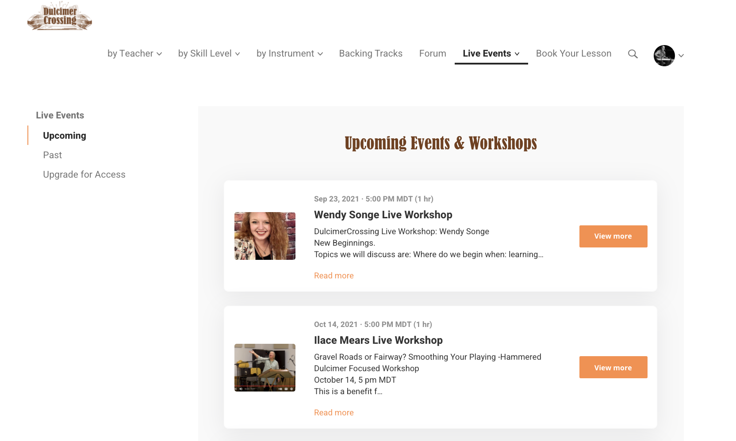736x441 pixels.
Task: Expand the profile menu chevron
Action: pos(681,56)
